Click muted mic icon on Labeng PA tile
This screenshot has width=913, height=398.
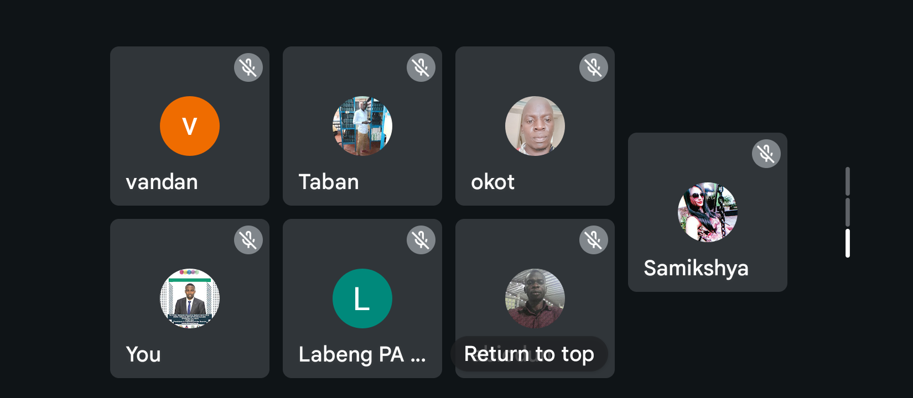tap(421, 240)
